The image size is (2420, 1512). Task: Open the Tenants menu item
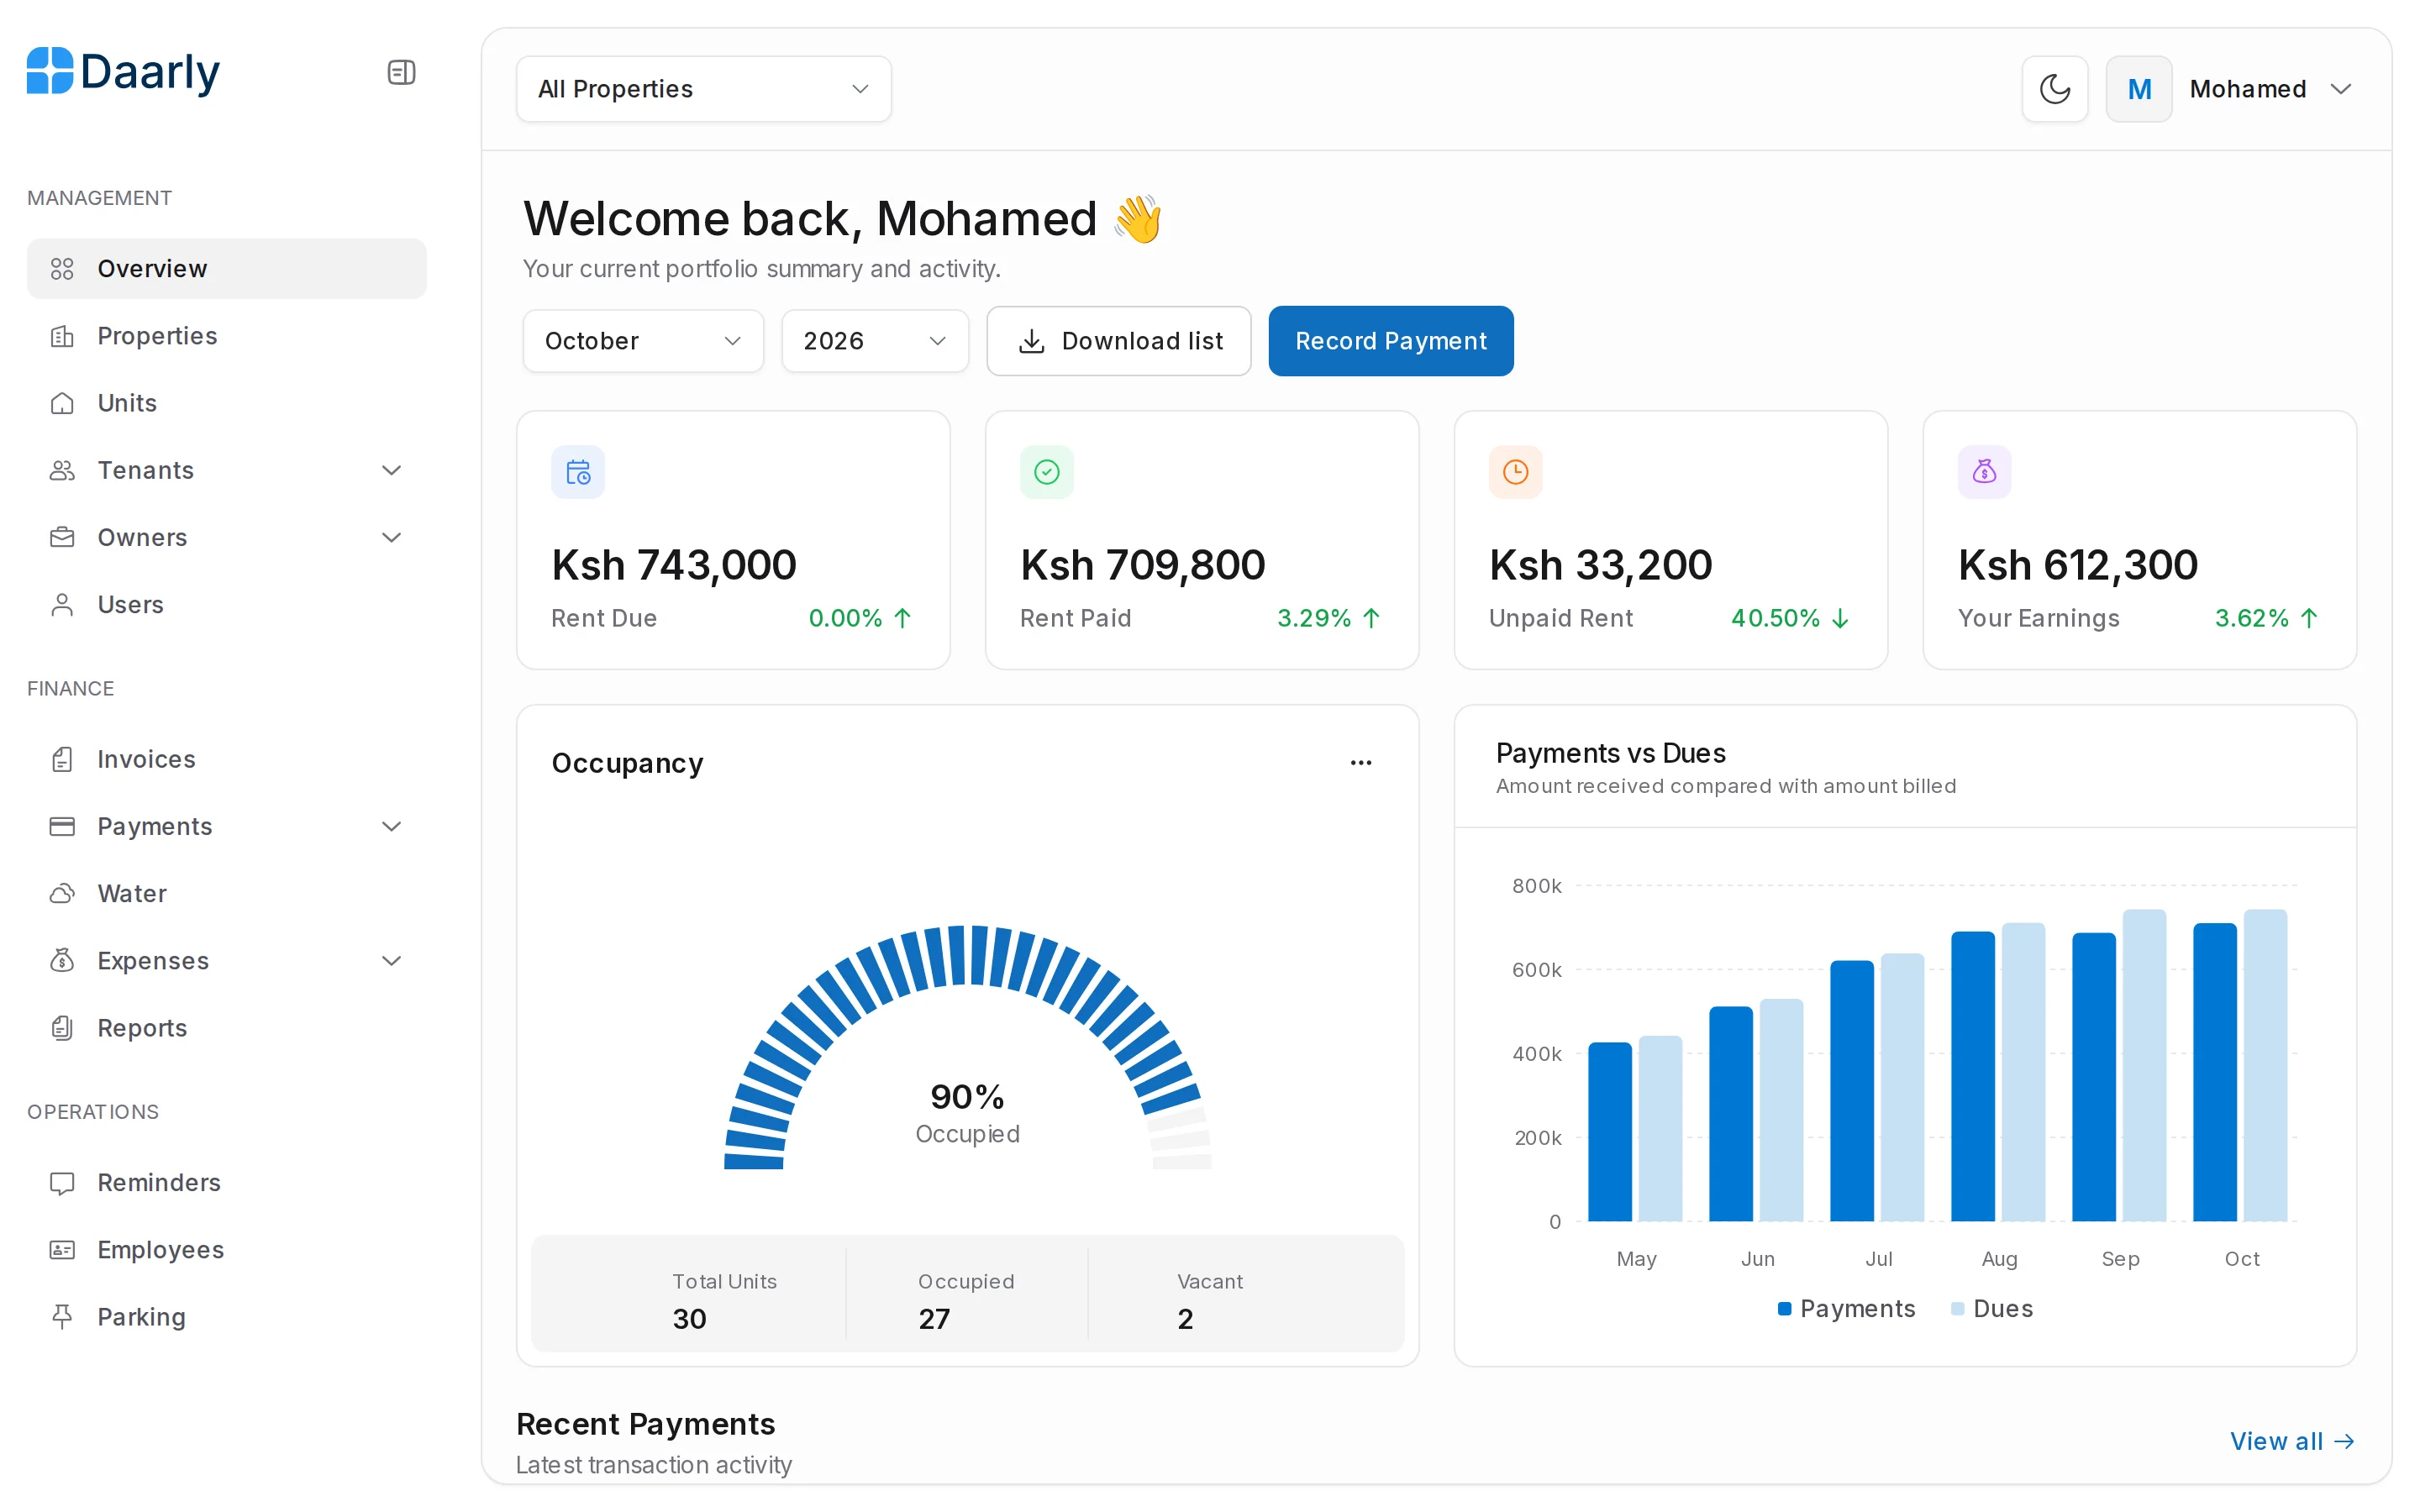pyautogui.click(x=226, y=470)
